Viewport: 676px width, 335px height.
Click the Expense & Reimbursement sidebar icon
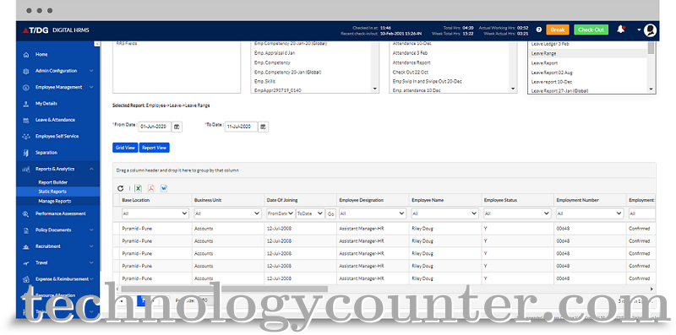tap(26, 279)
